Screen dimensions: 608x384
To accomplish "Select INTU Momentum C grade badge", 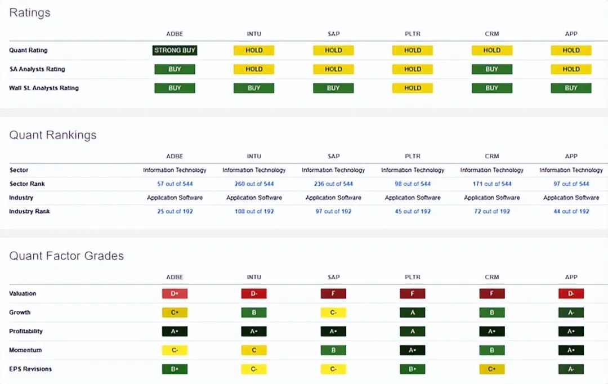I will 254,350.
